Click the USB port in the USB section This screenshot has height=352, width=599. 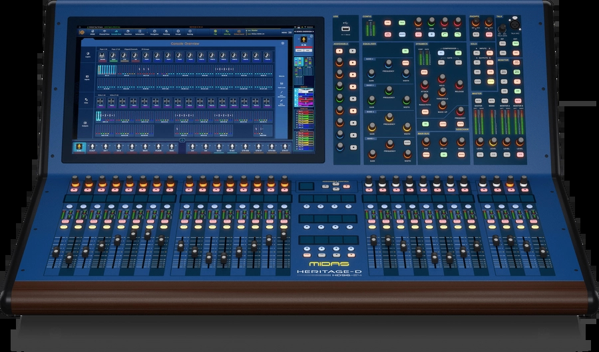click(345, 29)
